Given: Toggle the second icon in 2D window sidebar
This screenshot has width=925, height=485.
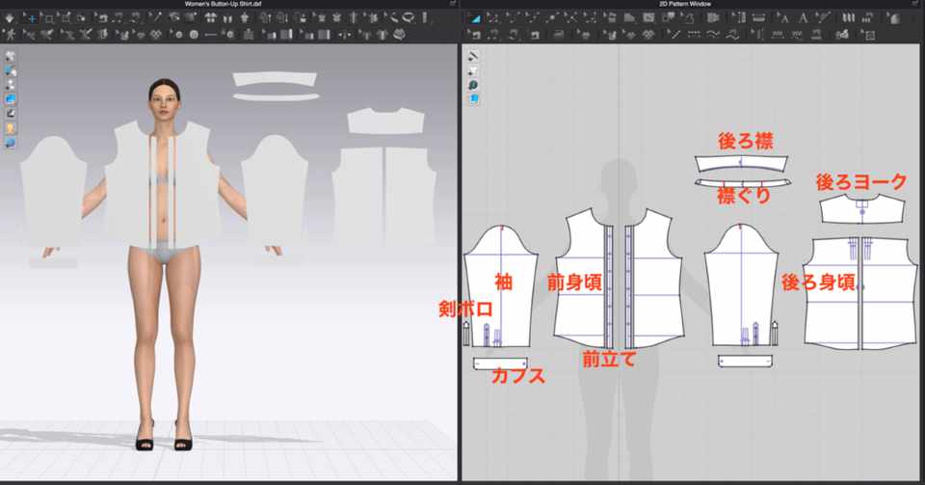Looking at the screenshot, I should [473, 71].
